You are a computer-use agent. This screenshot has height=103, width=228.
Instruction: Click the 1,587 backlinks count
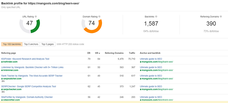(x=151, y=24)
